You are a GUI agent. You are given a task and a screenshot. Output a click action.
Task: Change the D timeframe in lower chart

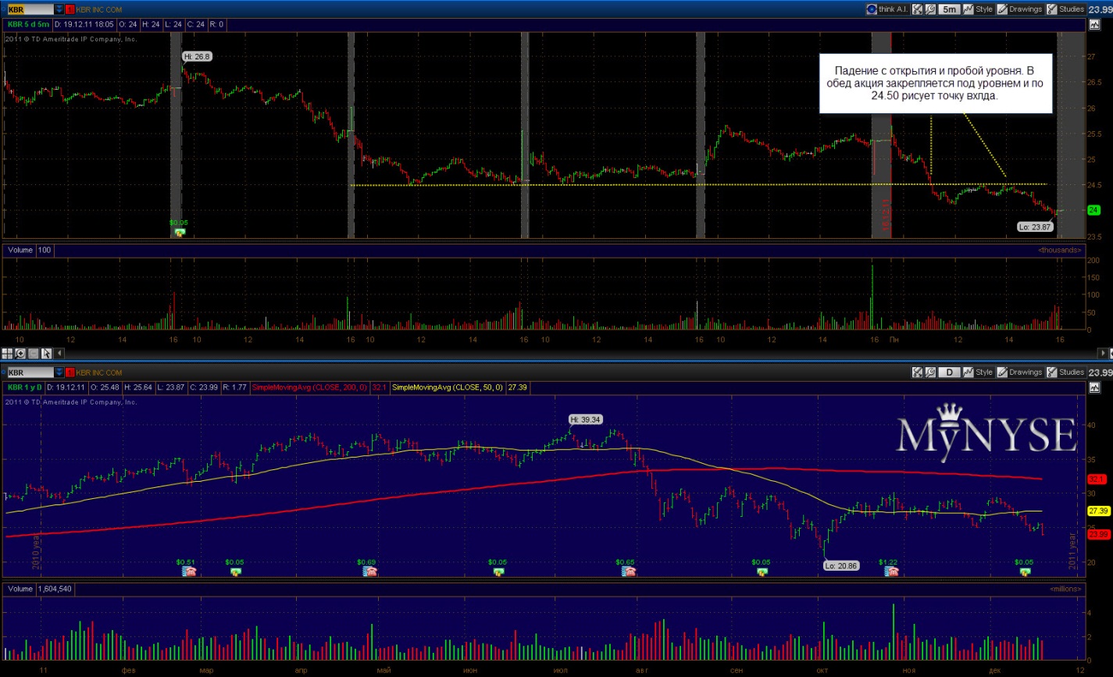click(949, 372)
